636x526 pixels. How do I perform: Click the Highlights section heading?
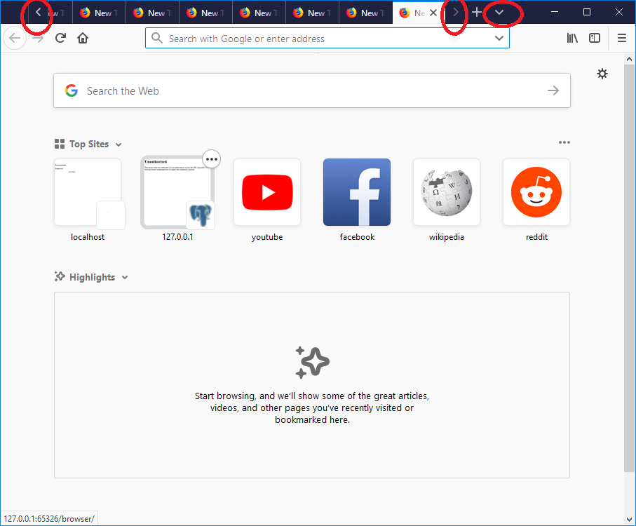(x=92, y=277)
